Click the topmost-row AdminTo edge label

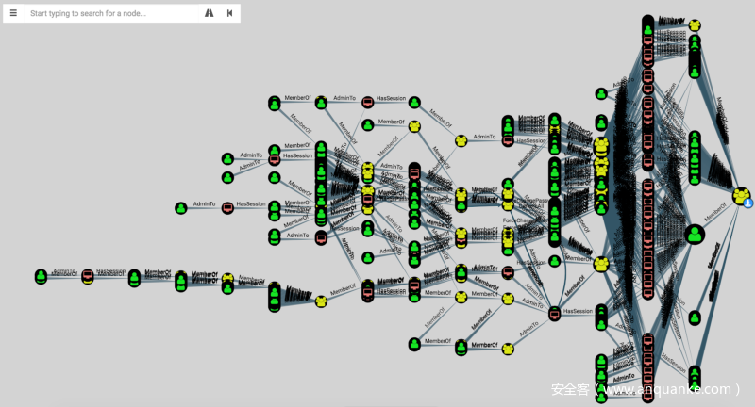[344, 98]
